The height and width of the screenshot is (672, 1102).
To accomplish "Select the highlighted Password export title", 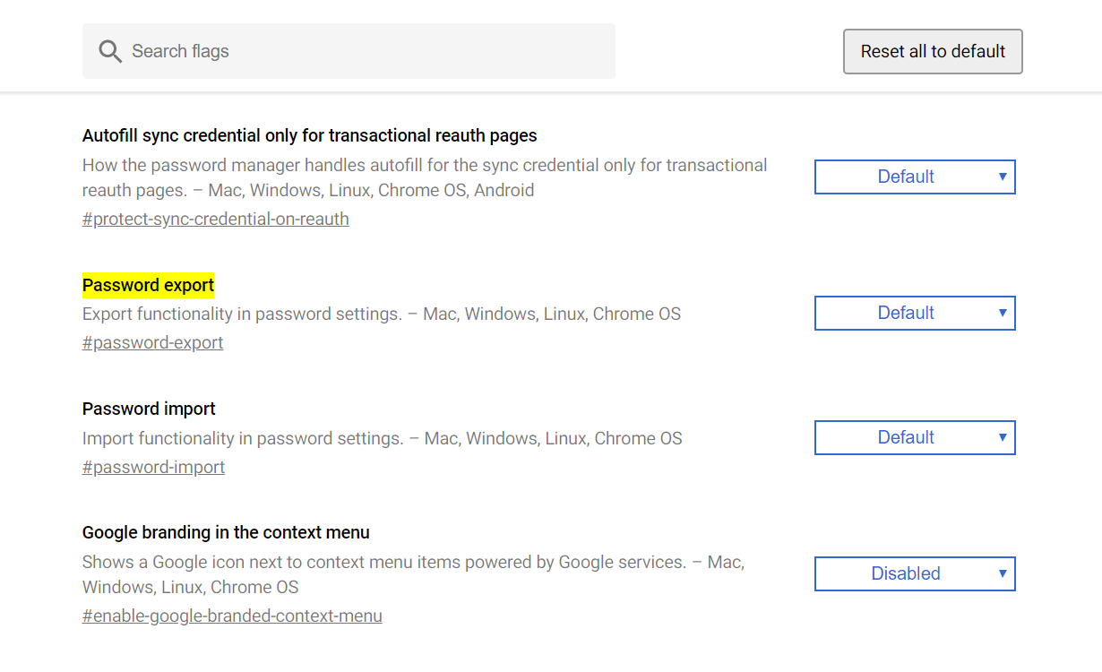I will click(148, 285).
